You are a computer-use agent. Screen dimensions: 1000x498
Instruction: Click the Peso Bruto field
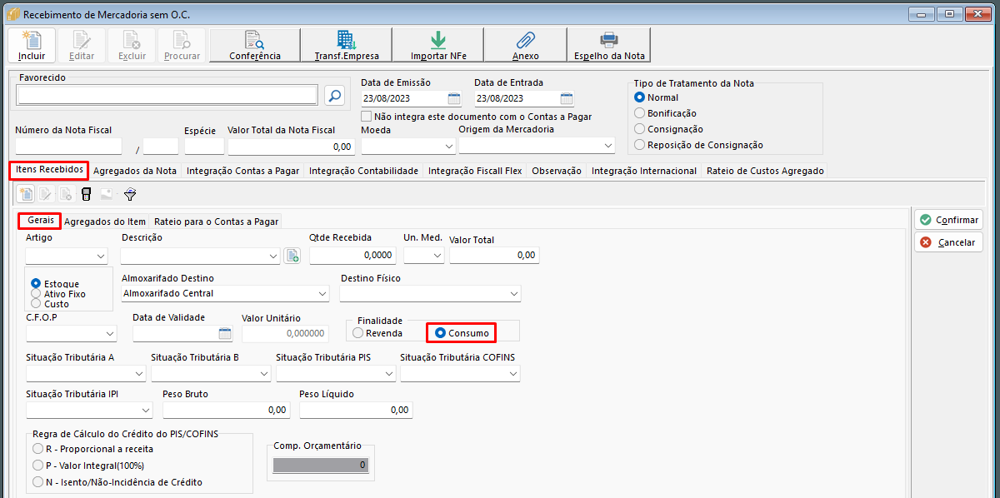tap(227, 410)
